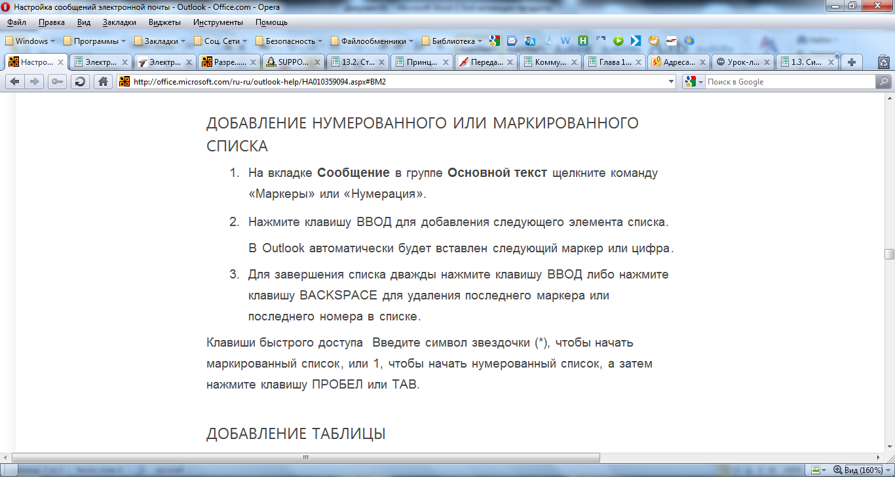Click the bold 'Основной текст' phrase
895x477 pixels.
tap(497, 173)
